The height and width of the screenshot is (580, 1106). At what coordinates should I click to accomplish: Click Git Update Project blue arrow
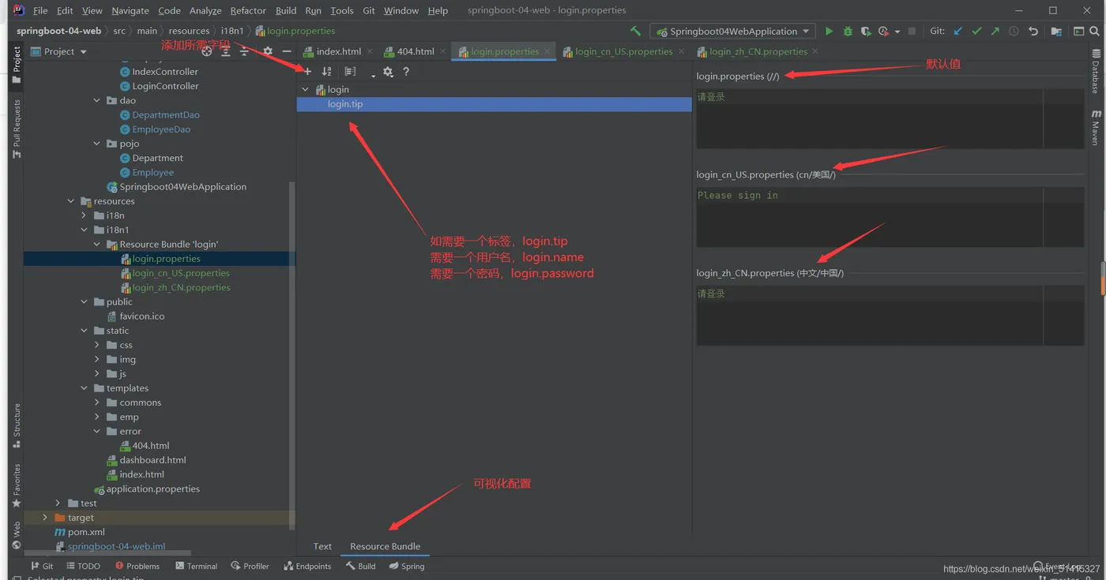click(x=958, y=32)
